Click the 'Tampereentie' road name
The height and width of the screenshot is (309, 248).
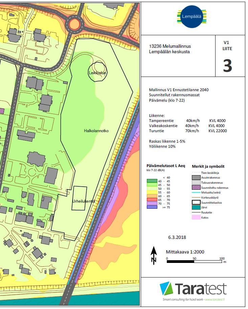coord(161,121)
